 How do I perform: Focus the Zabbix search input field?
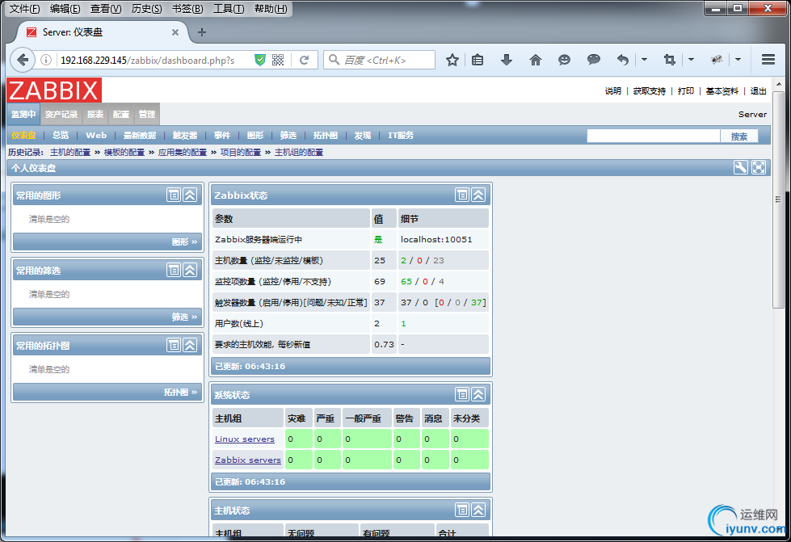tap(654, 137)
